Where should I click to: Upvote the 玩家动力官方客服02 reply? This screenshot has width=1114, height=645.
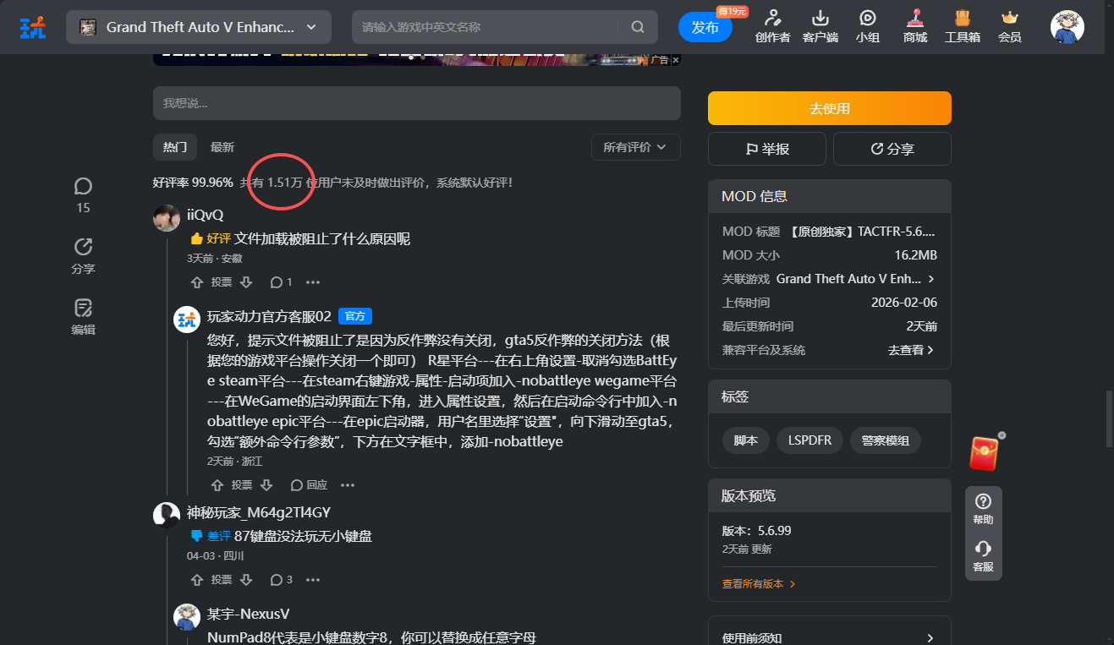[217, 485]
